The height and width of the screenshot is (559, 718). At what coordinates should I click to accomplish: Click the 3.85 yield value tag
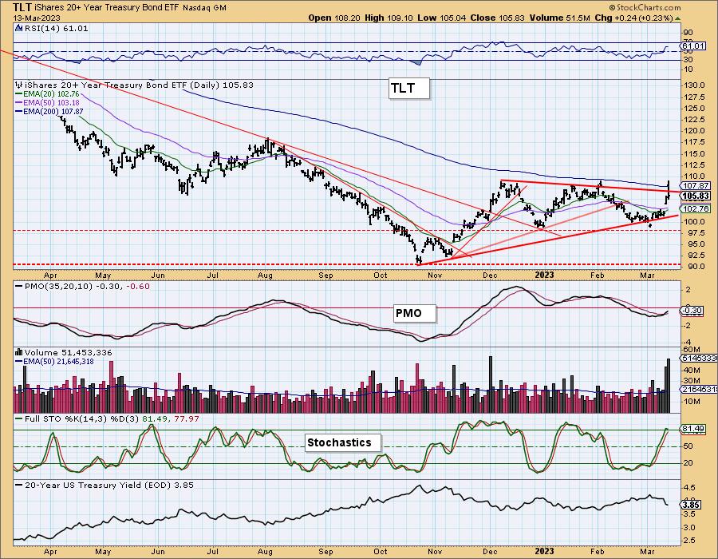(692, 505)
